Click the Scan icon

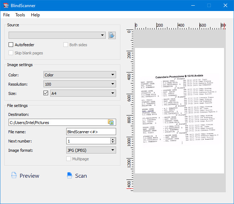coord(69,176)
